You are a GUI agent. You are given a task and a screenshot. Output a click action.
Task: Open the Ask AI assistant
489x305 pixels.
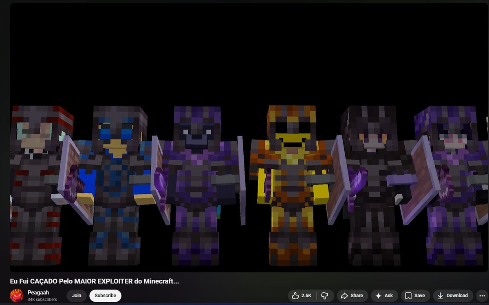384,296
